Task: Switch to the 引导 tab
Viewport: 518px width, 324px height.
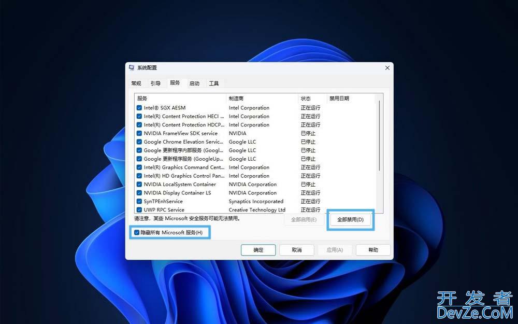Action: [155, 83]
